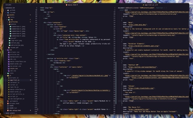
Task: Collapse the assets folder
Action: pos(6,15)
